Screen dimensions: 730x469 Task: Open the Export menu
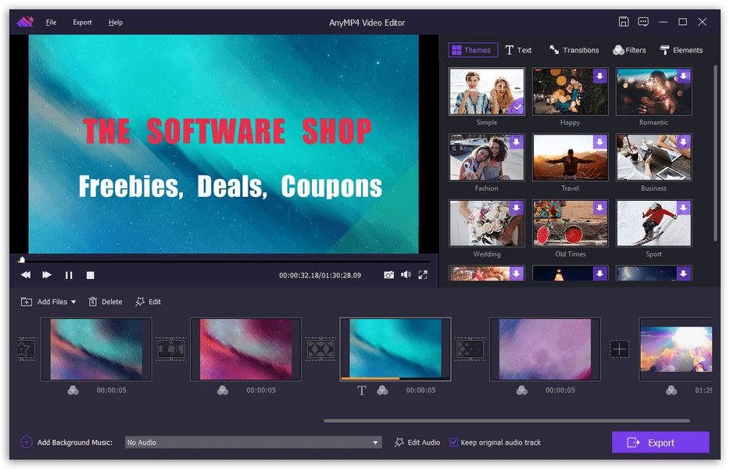pyautogui.click(x=82, y=23)
